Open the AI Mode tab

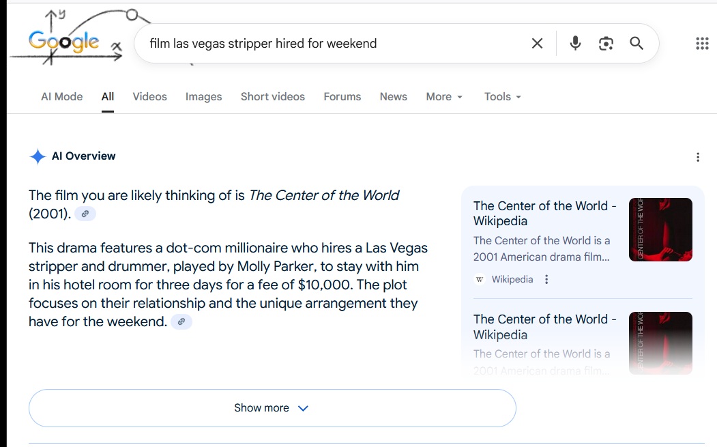pos(61,97)
